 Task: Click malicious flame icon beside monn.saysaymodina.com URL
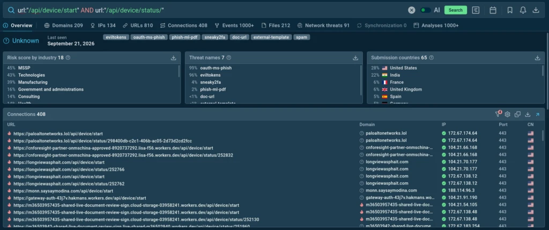click(10, 191)
